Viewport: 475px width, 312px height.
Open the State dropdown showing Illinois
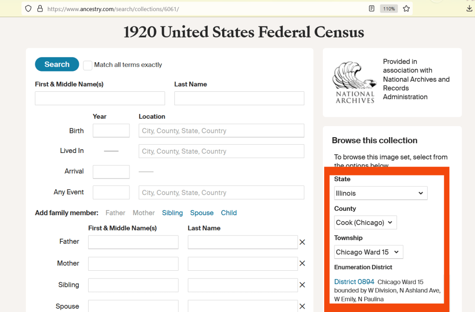pyautogui.click(x=380, y=193)
